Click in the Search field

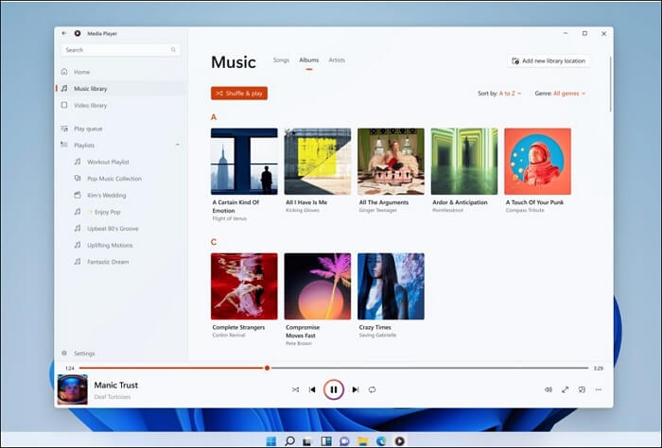point(120,50)
